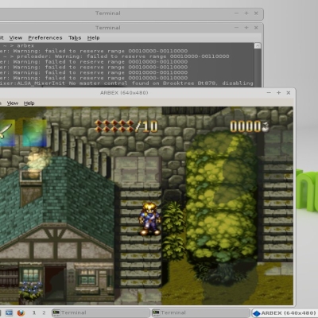Open the View menu in the ARBEX window
Screen dimensions: 318x318
[x=13, y=103]
